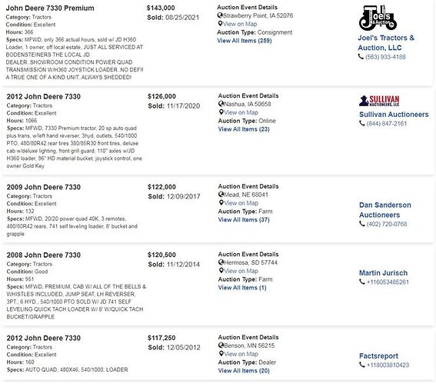Call Sullivan Auctioneers at (844) 847-2161
This screenshot has width=436, height=384.
[x=387, y=123]
